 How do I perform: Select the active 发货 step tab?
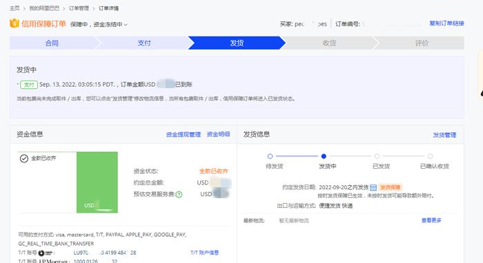[x=237, y=43]
